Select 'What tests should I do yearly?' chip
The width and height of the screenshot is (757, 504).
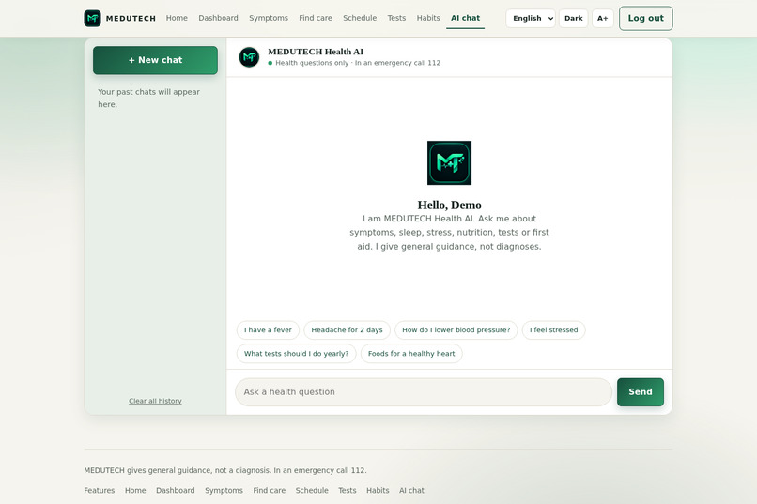[x=296, y=354]
